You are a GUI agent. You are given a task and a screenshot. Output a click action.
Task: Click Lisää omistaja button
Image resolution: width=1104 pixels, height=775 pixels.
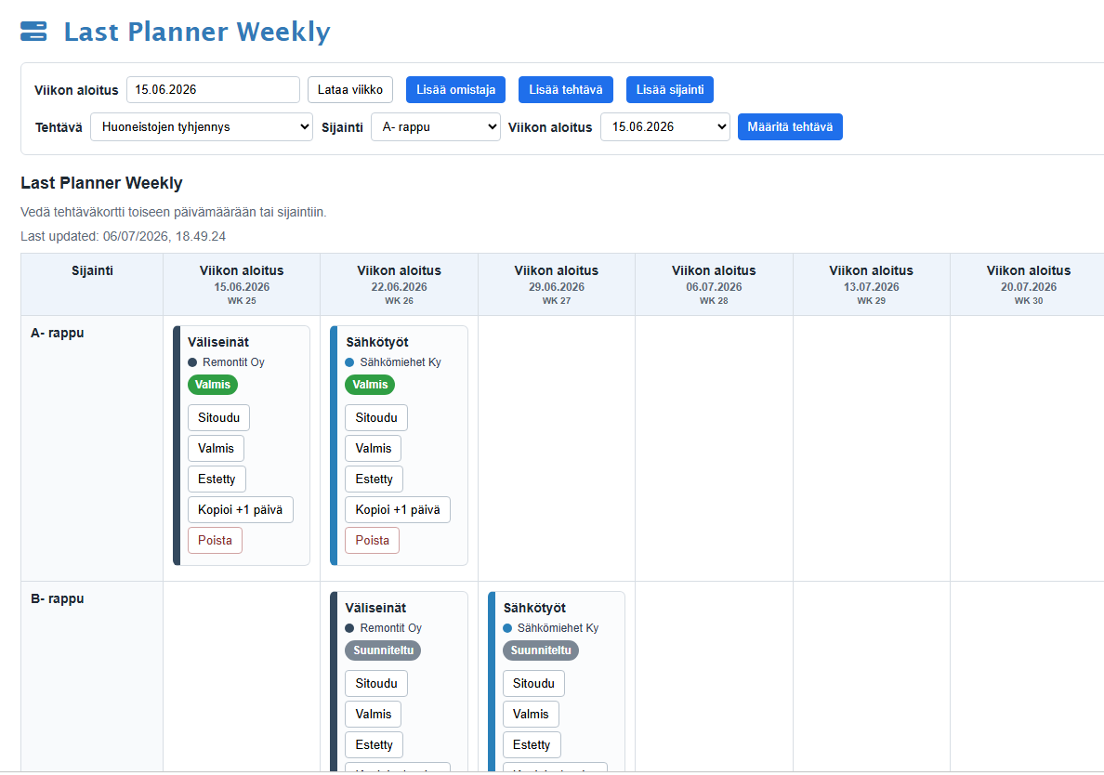[455, 89]
